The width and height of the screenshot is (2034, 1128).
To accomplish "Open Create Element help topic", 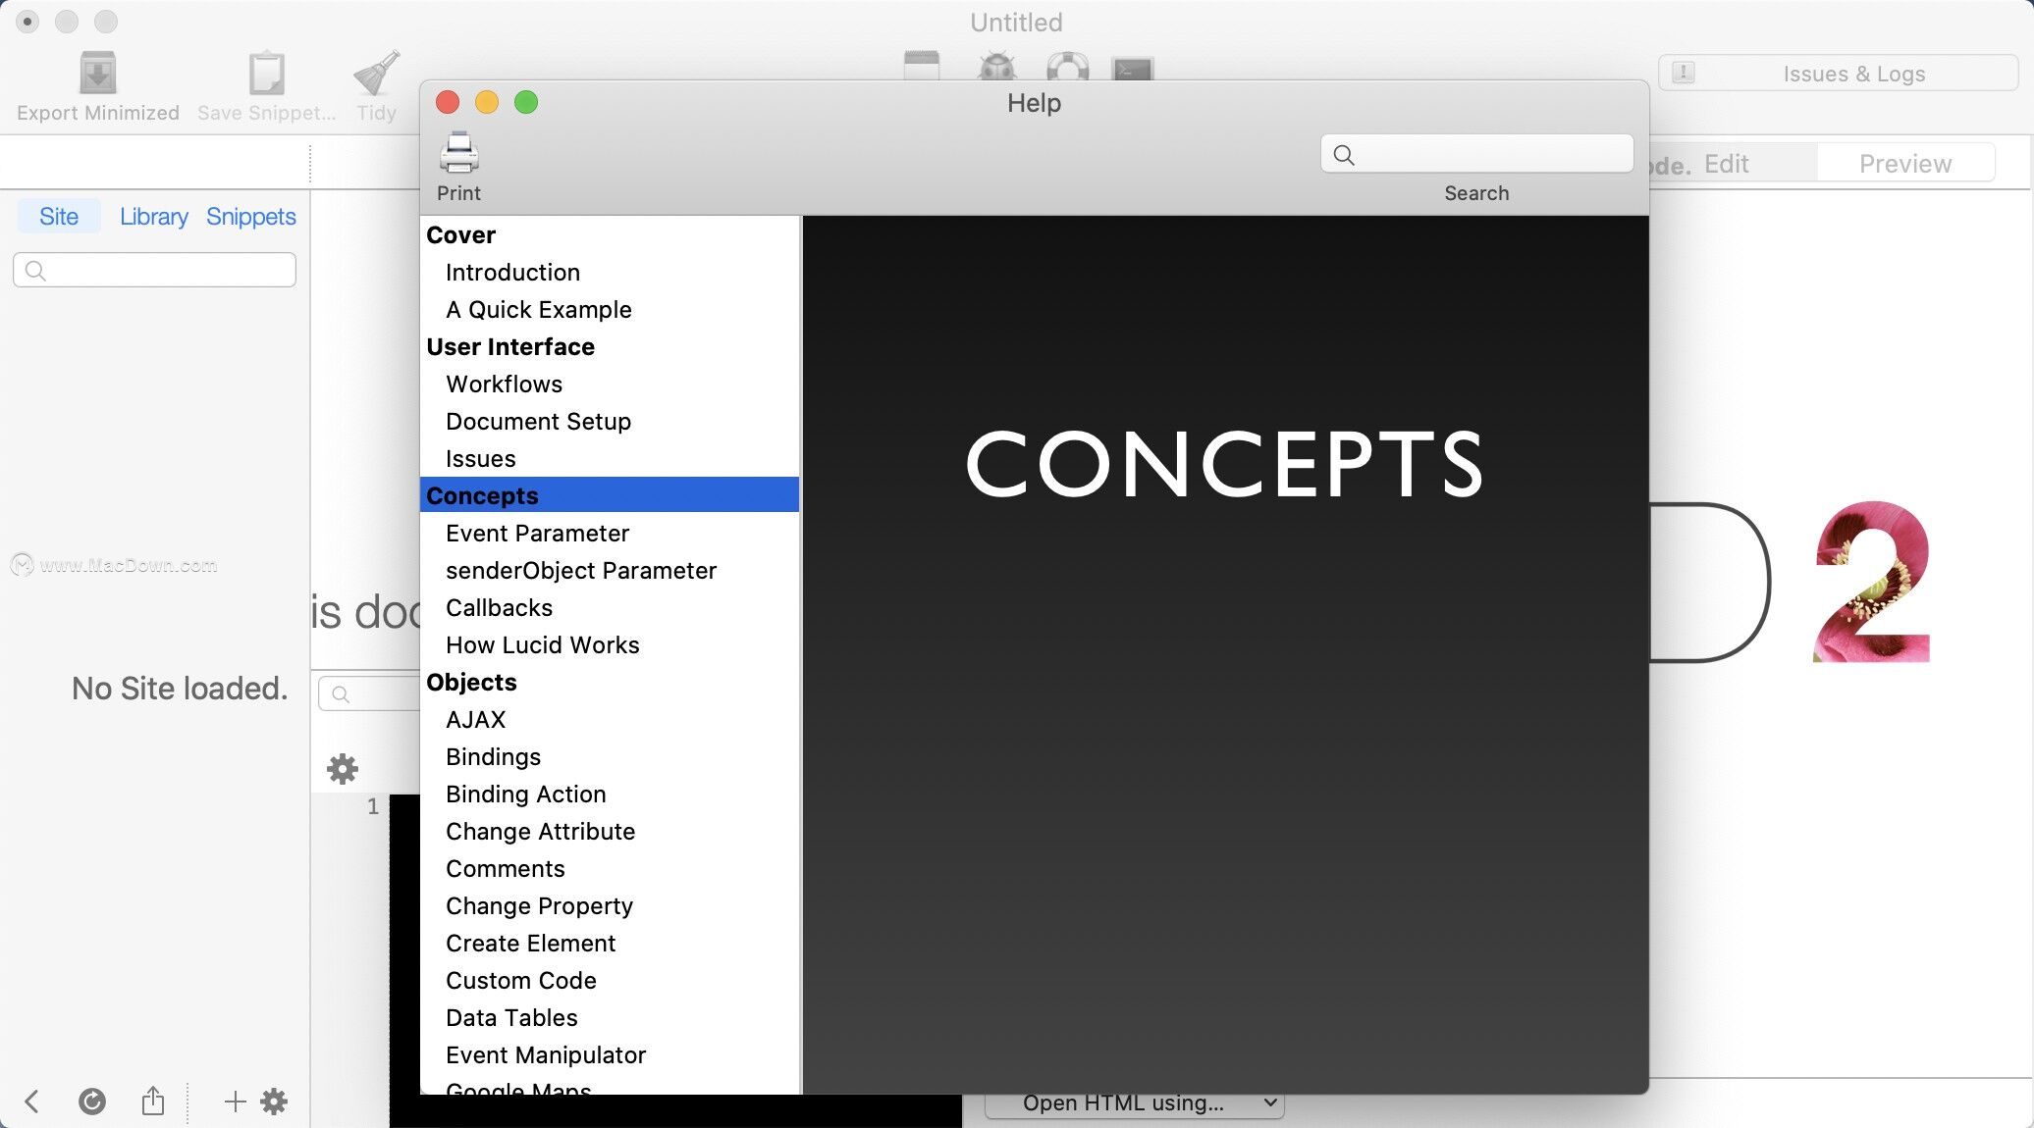I will [530, 943].
